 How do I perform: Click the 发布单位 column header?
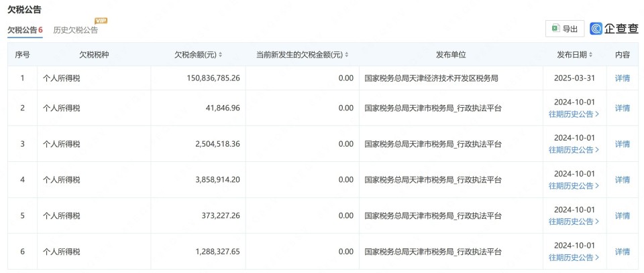(x=451, y=55)
